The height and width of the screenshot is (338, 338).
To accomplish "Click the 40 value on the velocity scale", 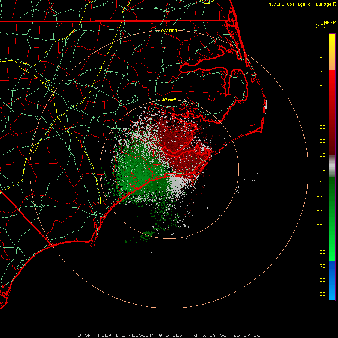I will [323, 113].
